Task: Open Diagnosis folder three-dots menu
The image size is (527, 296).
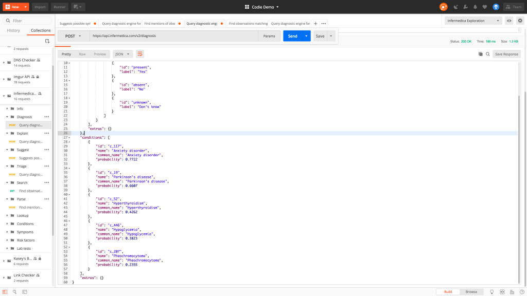Action: click(47, 117)
